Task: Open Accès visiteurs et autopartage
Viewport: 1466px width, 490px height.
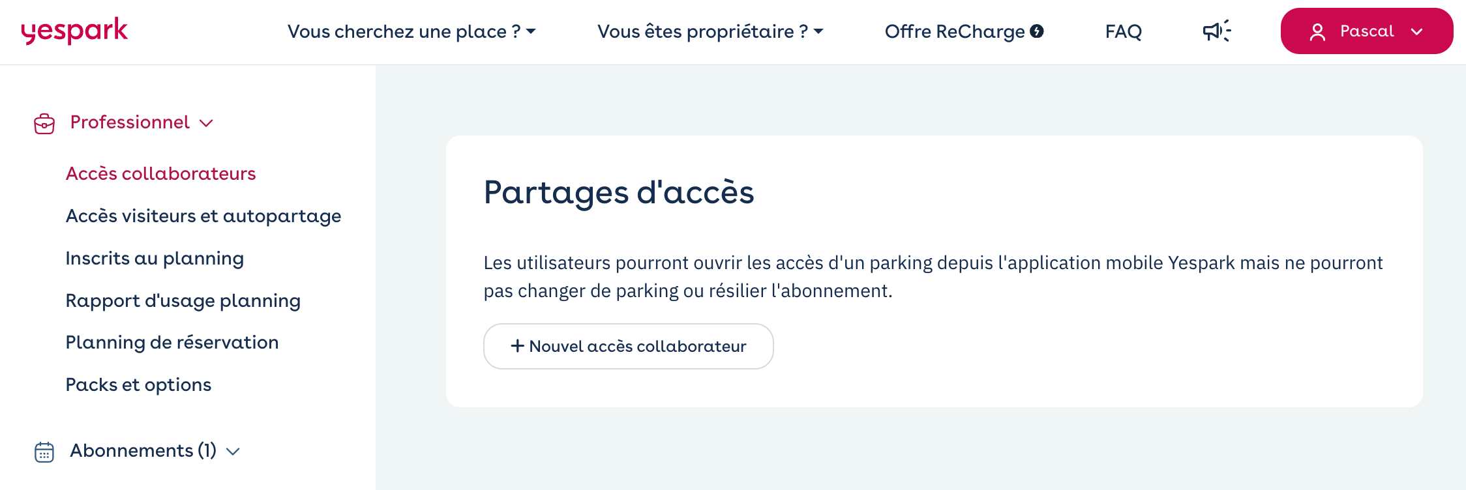Action: click(203, 216)
